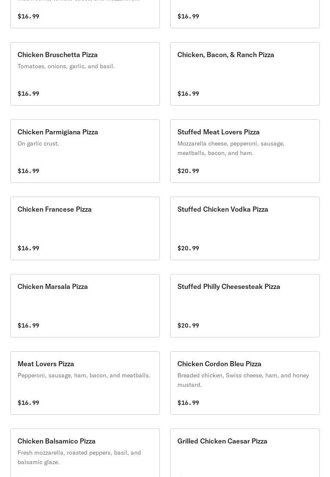Click the Stuffed Meat Lovers Pizza ingredients description
The width and height of the screenshot is (330, 477).
click(x=231, y=148)
